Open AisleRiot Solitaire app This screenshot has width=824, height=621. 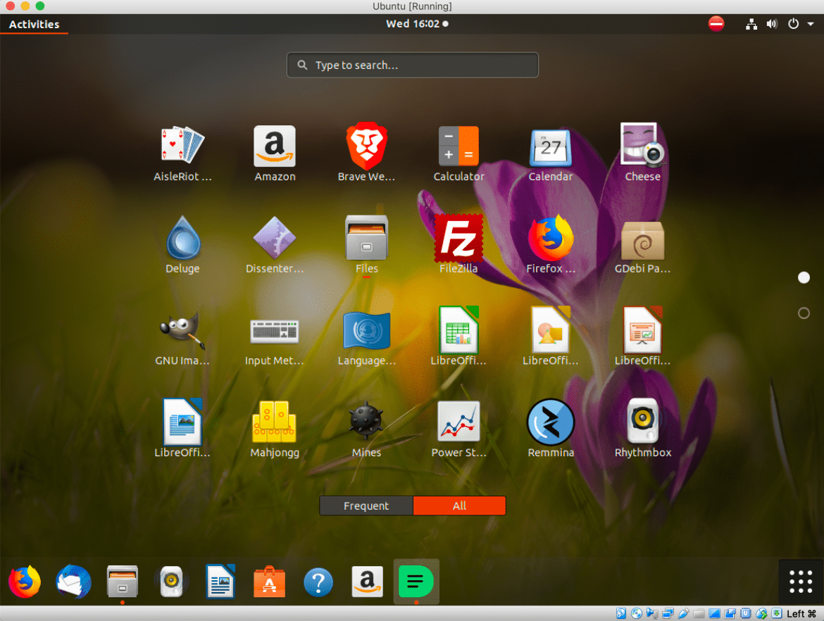182,153
